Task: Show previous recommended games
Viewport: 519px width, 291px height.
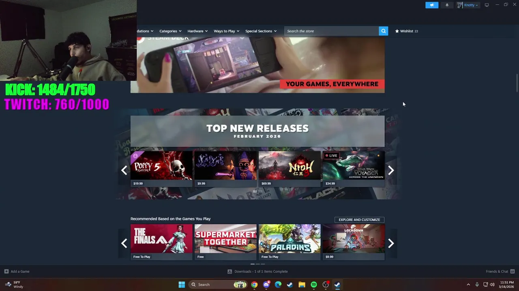Action: 124,243
